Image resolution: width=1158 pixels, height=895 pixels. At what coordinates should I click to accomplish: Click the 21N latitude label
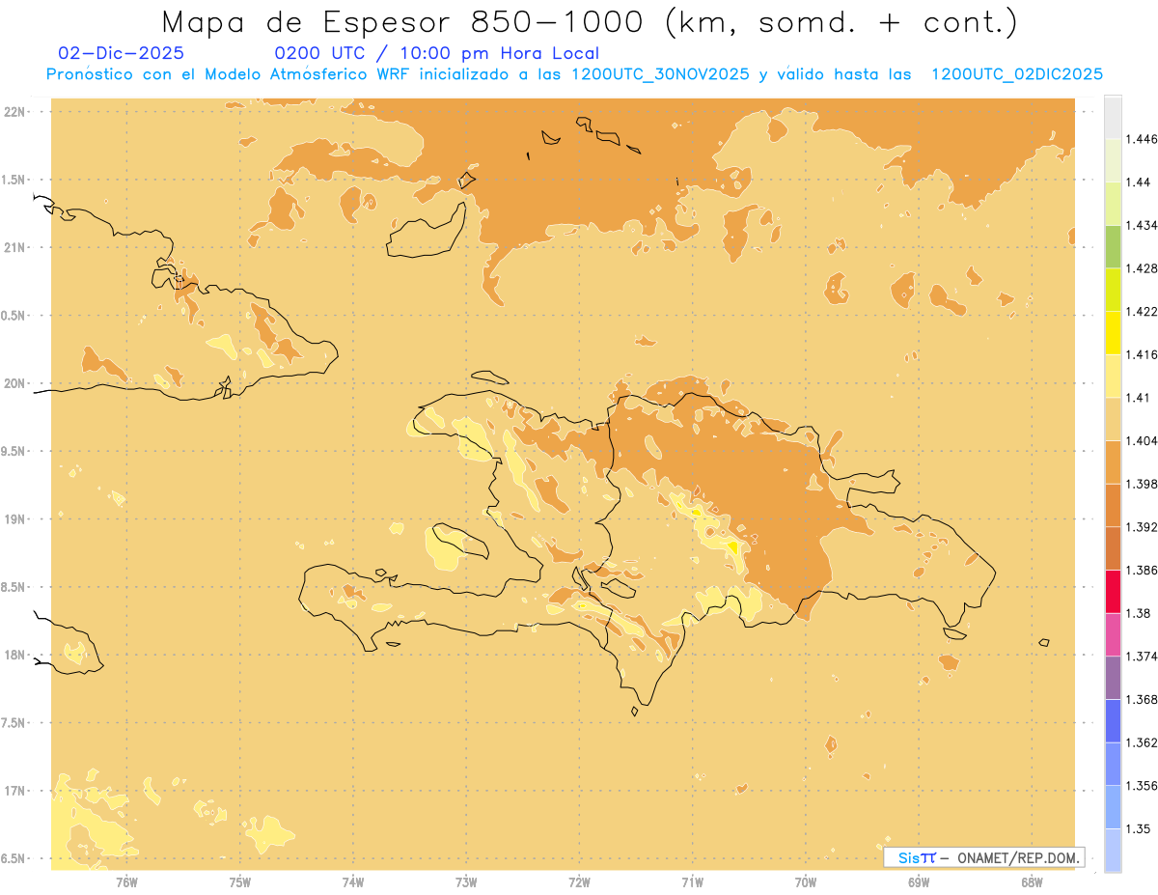tap(14, 247)
